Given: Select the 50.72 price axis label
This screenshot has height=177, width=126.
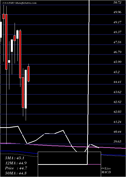Looking at the screenshot, I should click(x=117, y=3).
